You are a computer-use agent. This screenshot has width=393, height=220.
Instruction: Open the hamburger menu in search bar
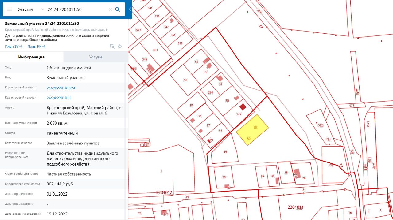(10, 9)
